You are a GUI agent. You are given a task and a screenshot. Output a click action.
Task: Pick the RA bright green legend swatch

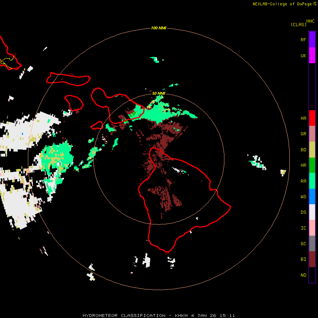312,181
